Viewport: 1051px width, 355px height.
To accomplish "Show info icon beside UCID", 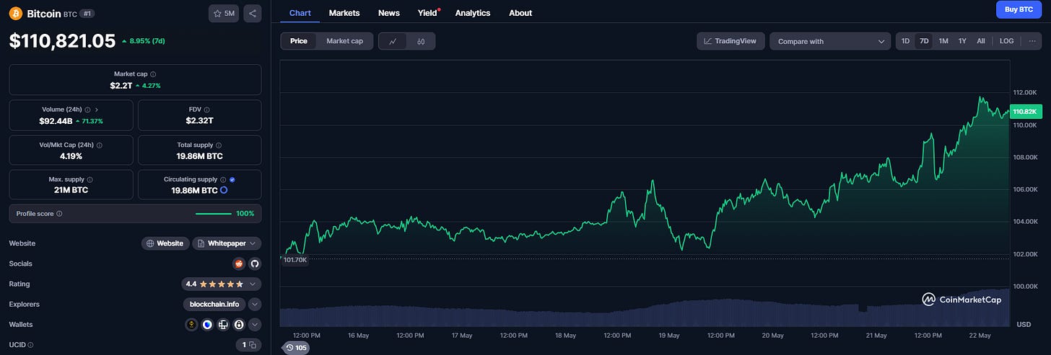I will click(x=30, y=345).
